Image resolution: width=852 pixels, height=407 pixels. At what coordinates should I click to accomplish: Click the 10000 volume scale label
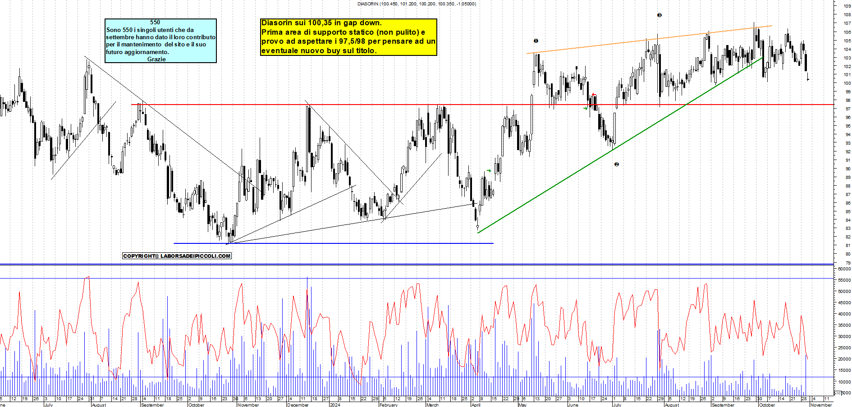pyautogui.click(x=844, y=381)
